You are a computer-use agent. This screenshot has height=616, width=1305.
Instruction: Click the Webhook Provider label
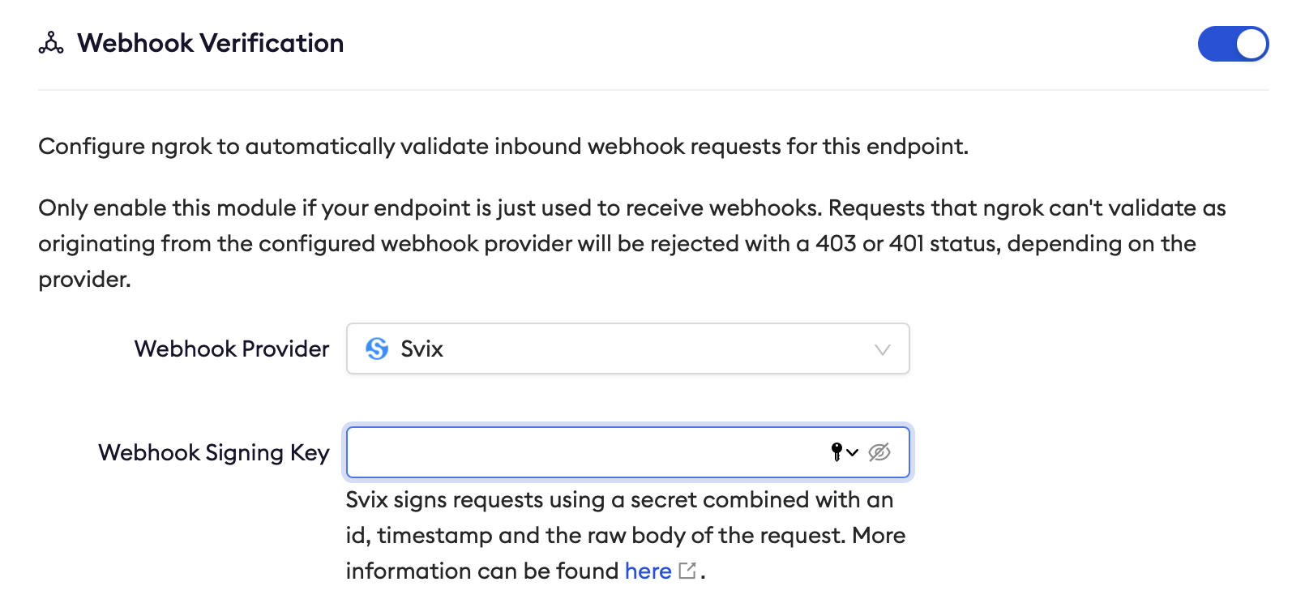231,349
